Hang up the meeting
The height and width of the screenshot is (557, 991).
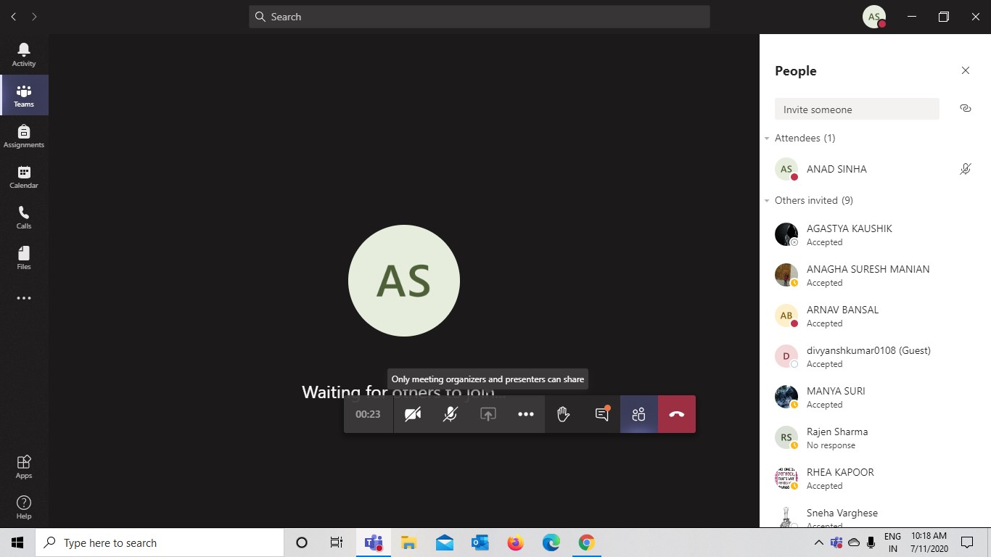coord(675,414)
